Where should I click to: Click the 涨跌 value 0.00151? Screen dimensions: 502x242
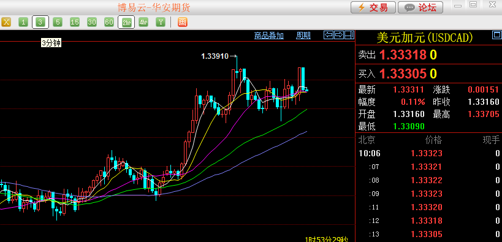(484, 89)
